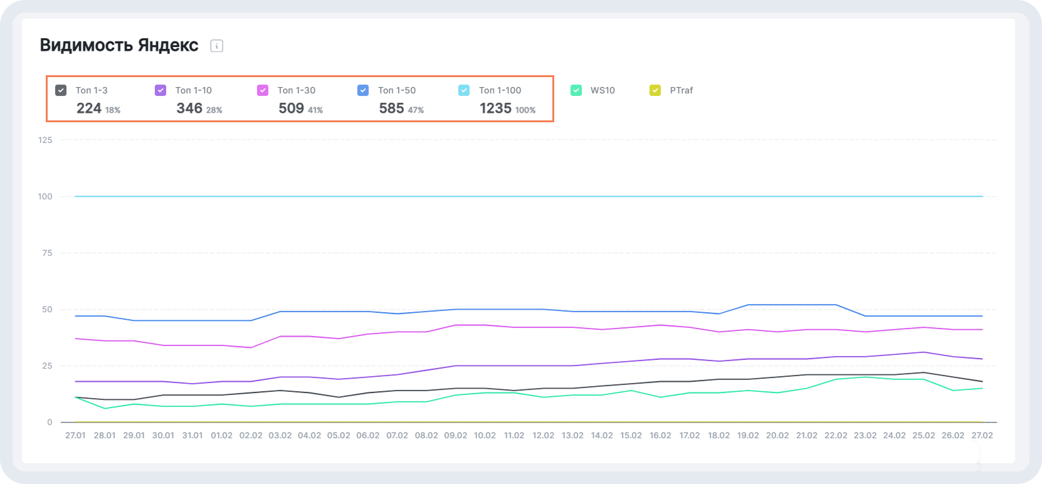Click the 100% percentage label

click(x=525, y=110)
